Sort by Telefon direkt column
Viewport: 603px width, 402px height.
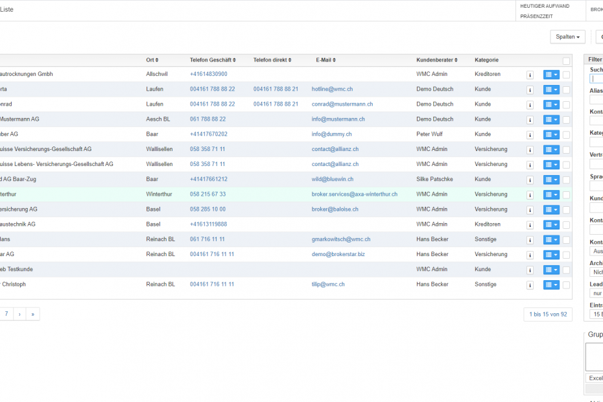[x=272, y=60]
